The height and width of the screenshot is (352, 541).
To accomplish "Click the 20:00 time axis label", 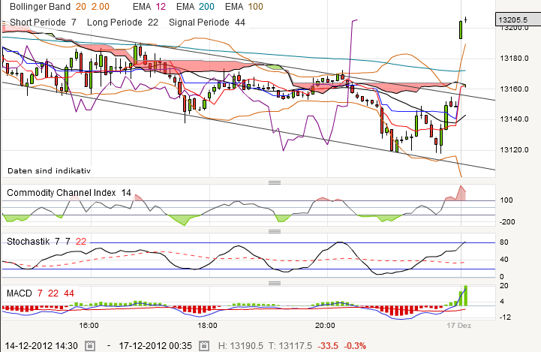I will pos(325,326).
